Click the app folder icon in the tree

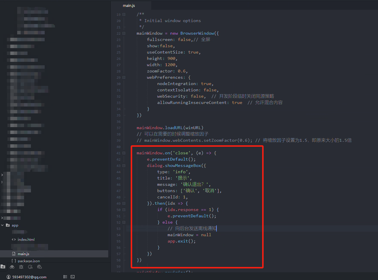[x=8, y=225]
